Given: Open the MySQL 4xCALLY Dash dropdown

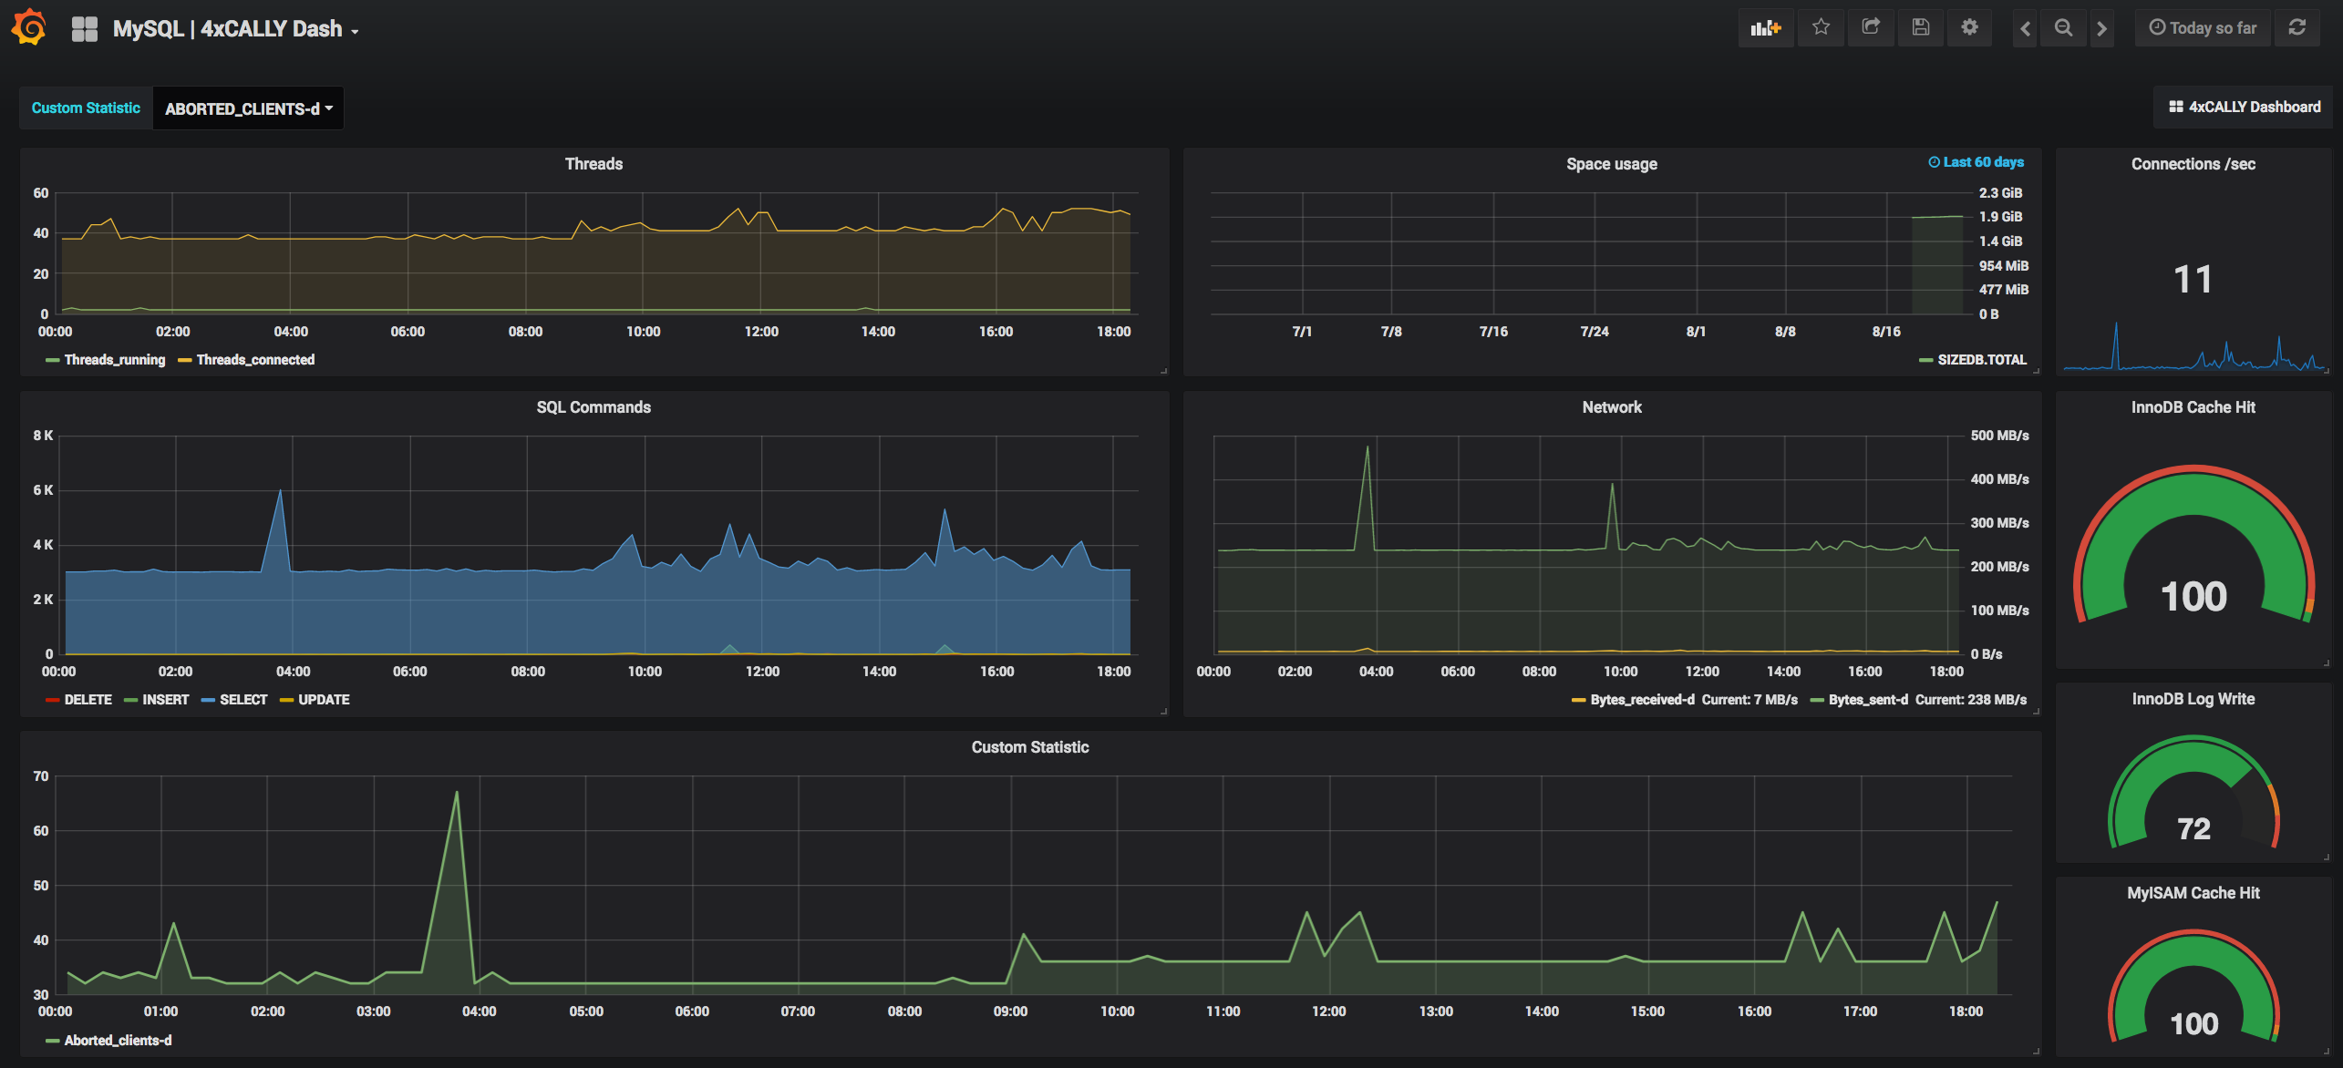Looking at the screenshot, I should [x=235, y=29].
